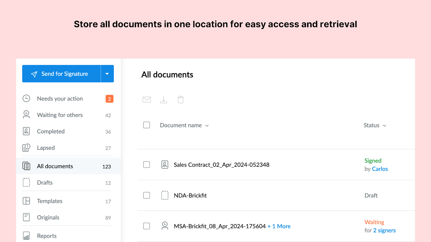This screenshot has width=431, height=242.
Task: Click the Templates panel icon
Action: pos(26,201)
